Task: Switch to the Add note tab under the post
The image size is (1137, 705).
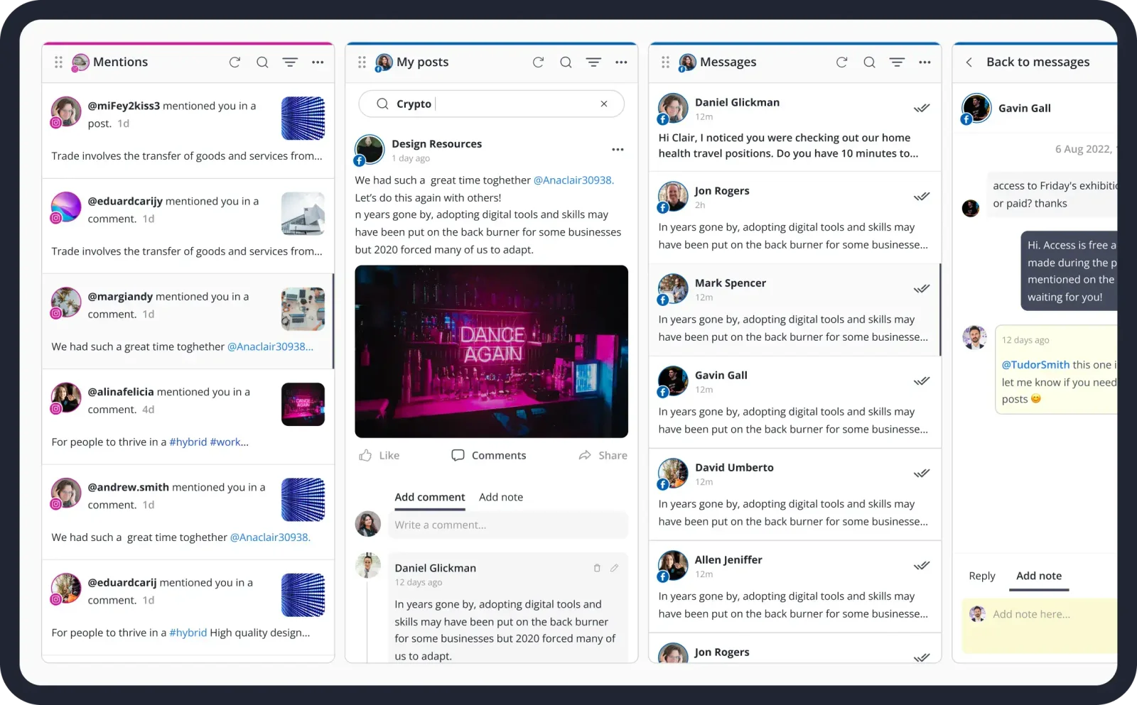Action: click(501, 497)
